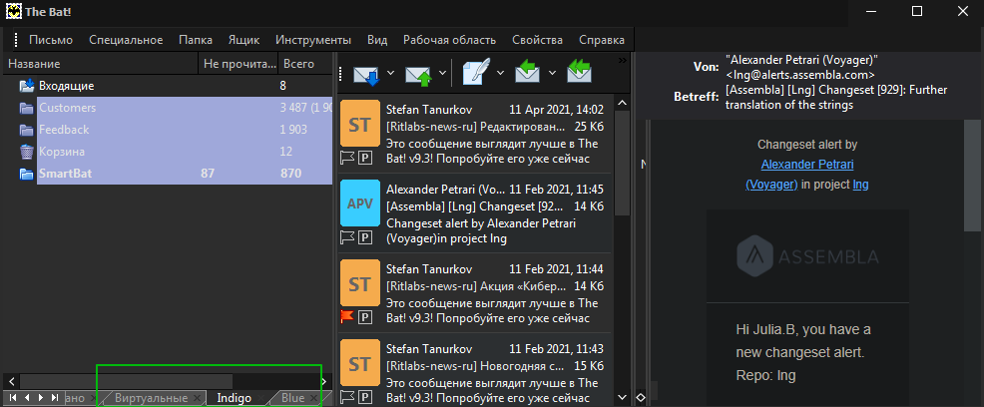Viewport: 984px width, 407px height.
Task: Click the main menu bar grip handle
Action: point(16,40)
